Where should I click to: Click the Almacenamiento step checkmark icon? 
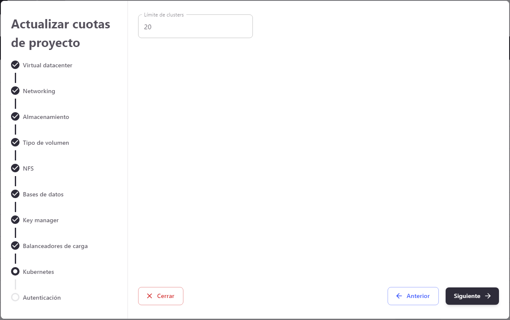15,116
